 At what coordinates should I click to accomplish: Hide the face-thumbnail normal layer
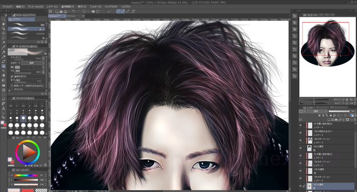tap(300, 148)
